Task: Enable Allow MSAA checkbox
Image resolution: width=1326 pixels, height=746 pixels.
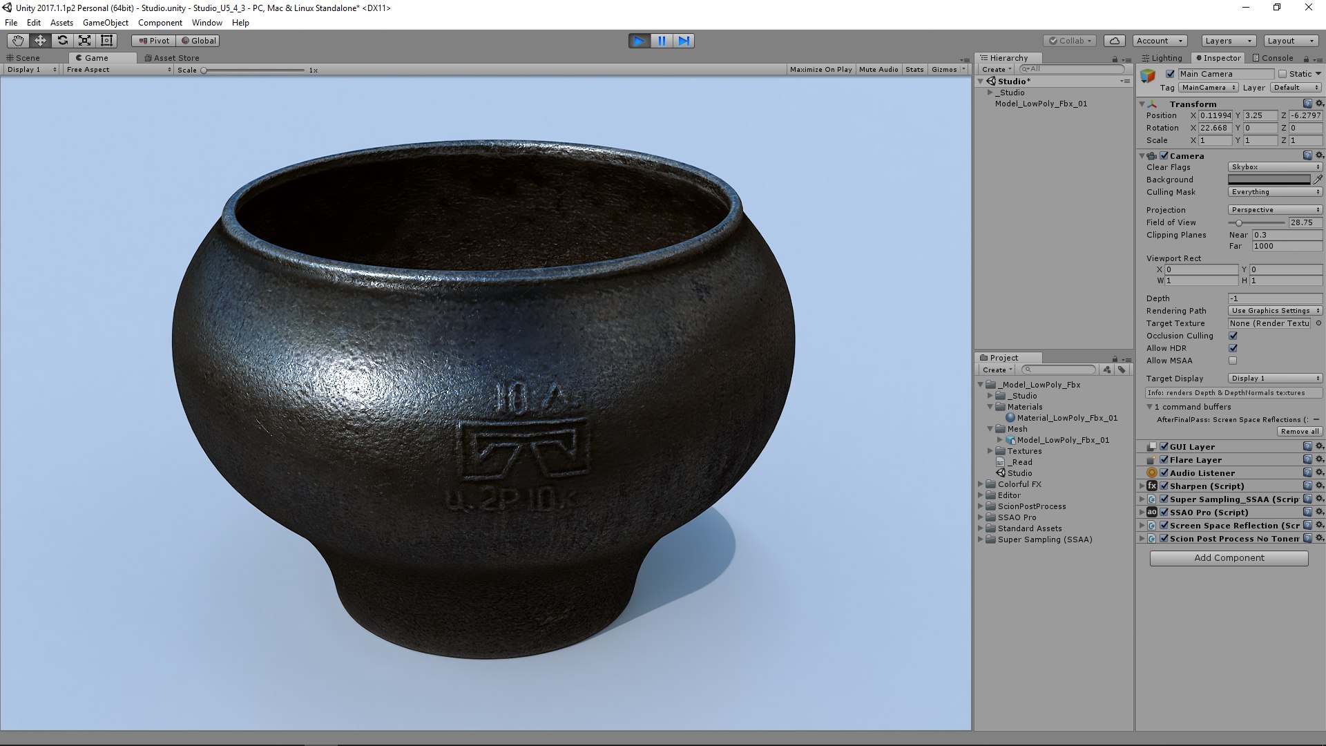Action: [x=1233, y=361]
